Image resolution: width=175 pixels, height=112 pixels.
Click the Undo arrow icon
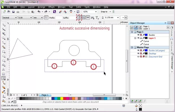(39, 12)
